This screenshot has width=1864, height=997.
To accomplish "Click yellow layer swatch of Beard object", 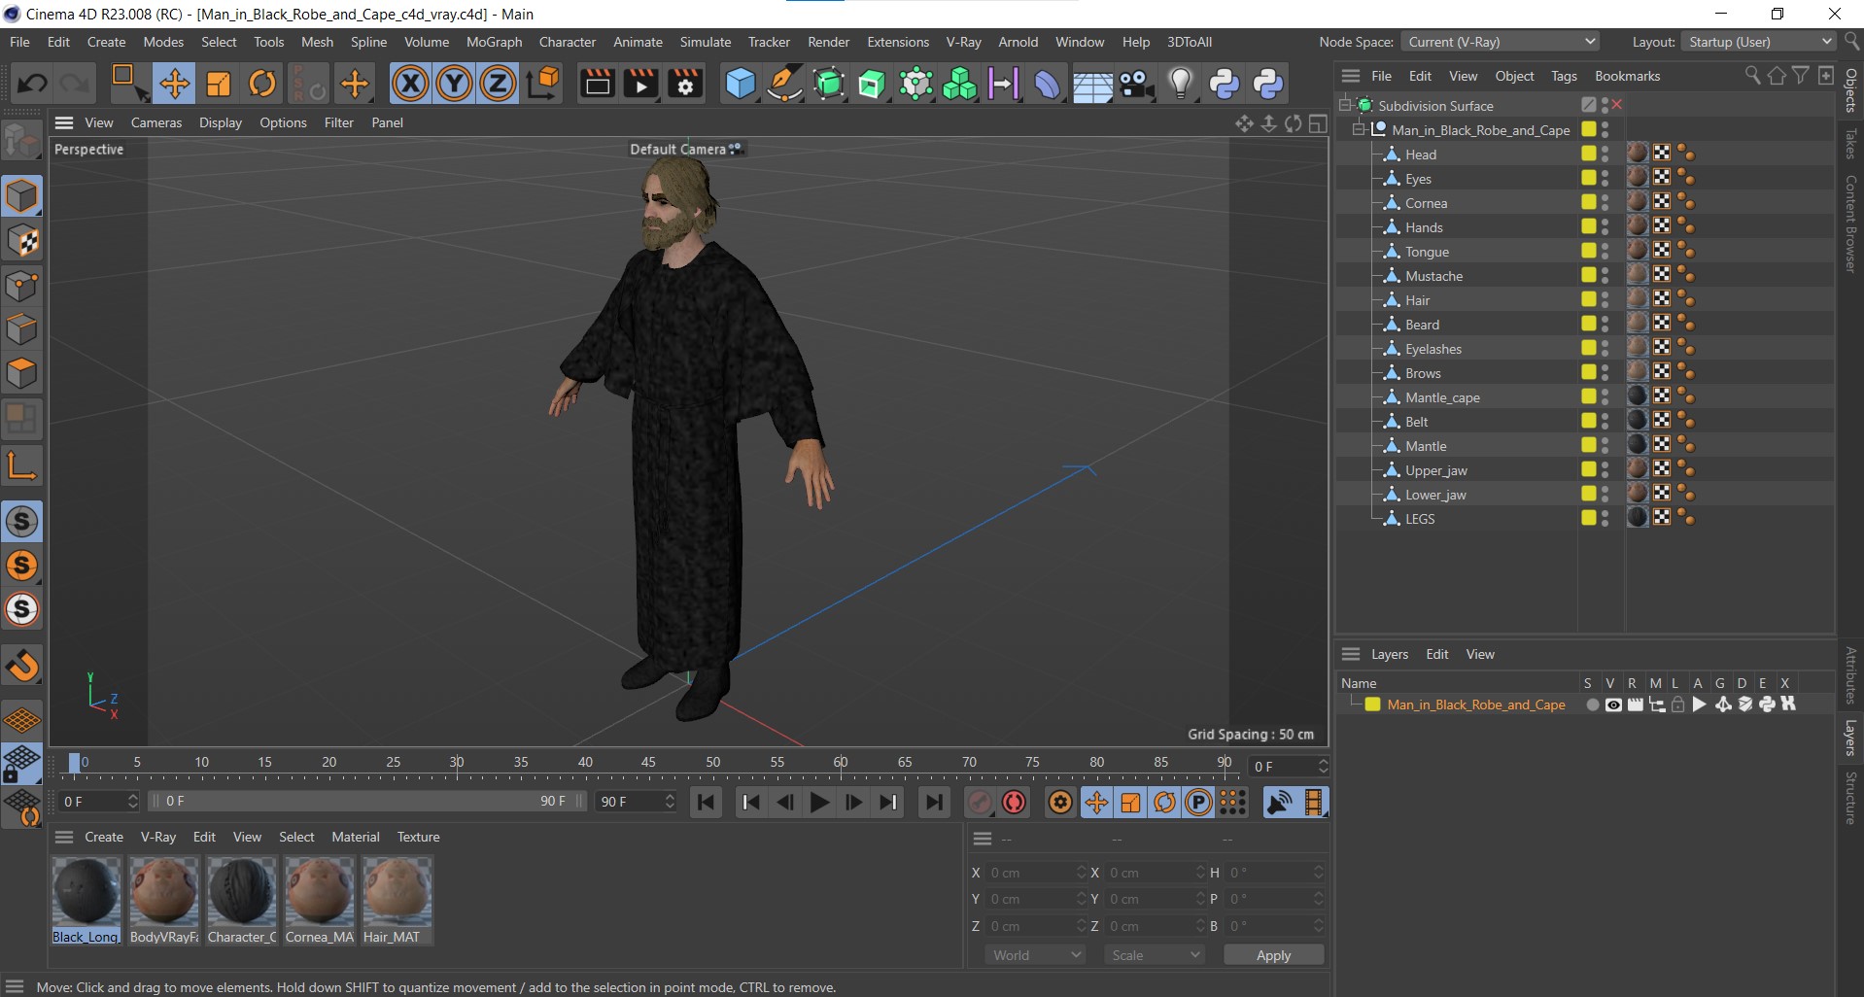I will 1588,324.
